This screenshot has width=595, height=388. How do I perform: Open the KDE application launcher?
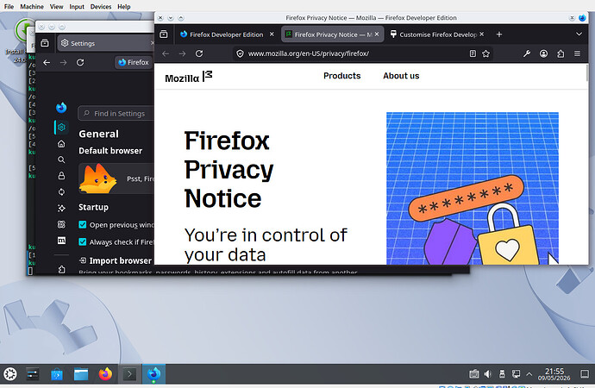tap(10, 374)
